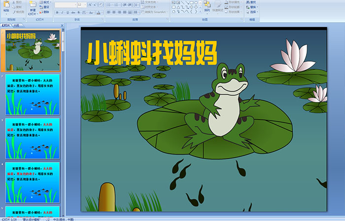Switch to the Slides (幻灯片) pane tab
The image size is (345, 221).
click(x=6, y=26)
